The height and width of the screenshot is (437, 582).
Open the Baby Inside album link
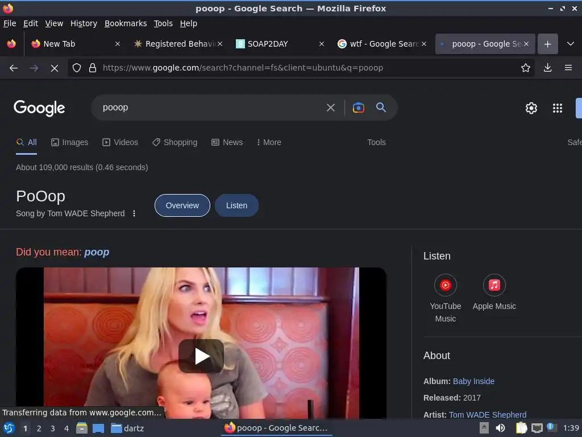pos(473,381)
